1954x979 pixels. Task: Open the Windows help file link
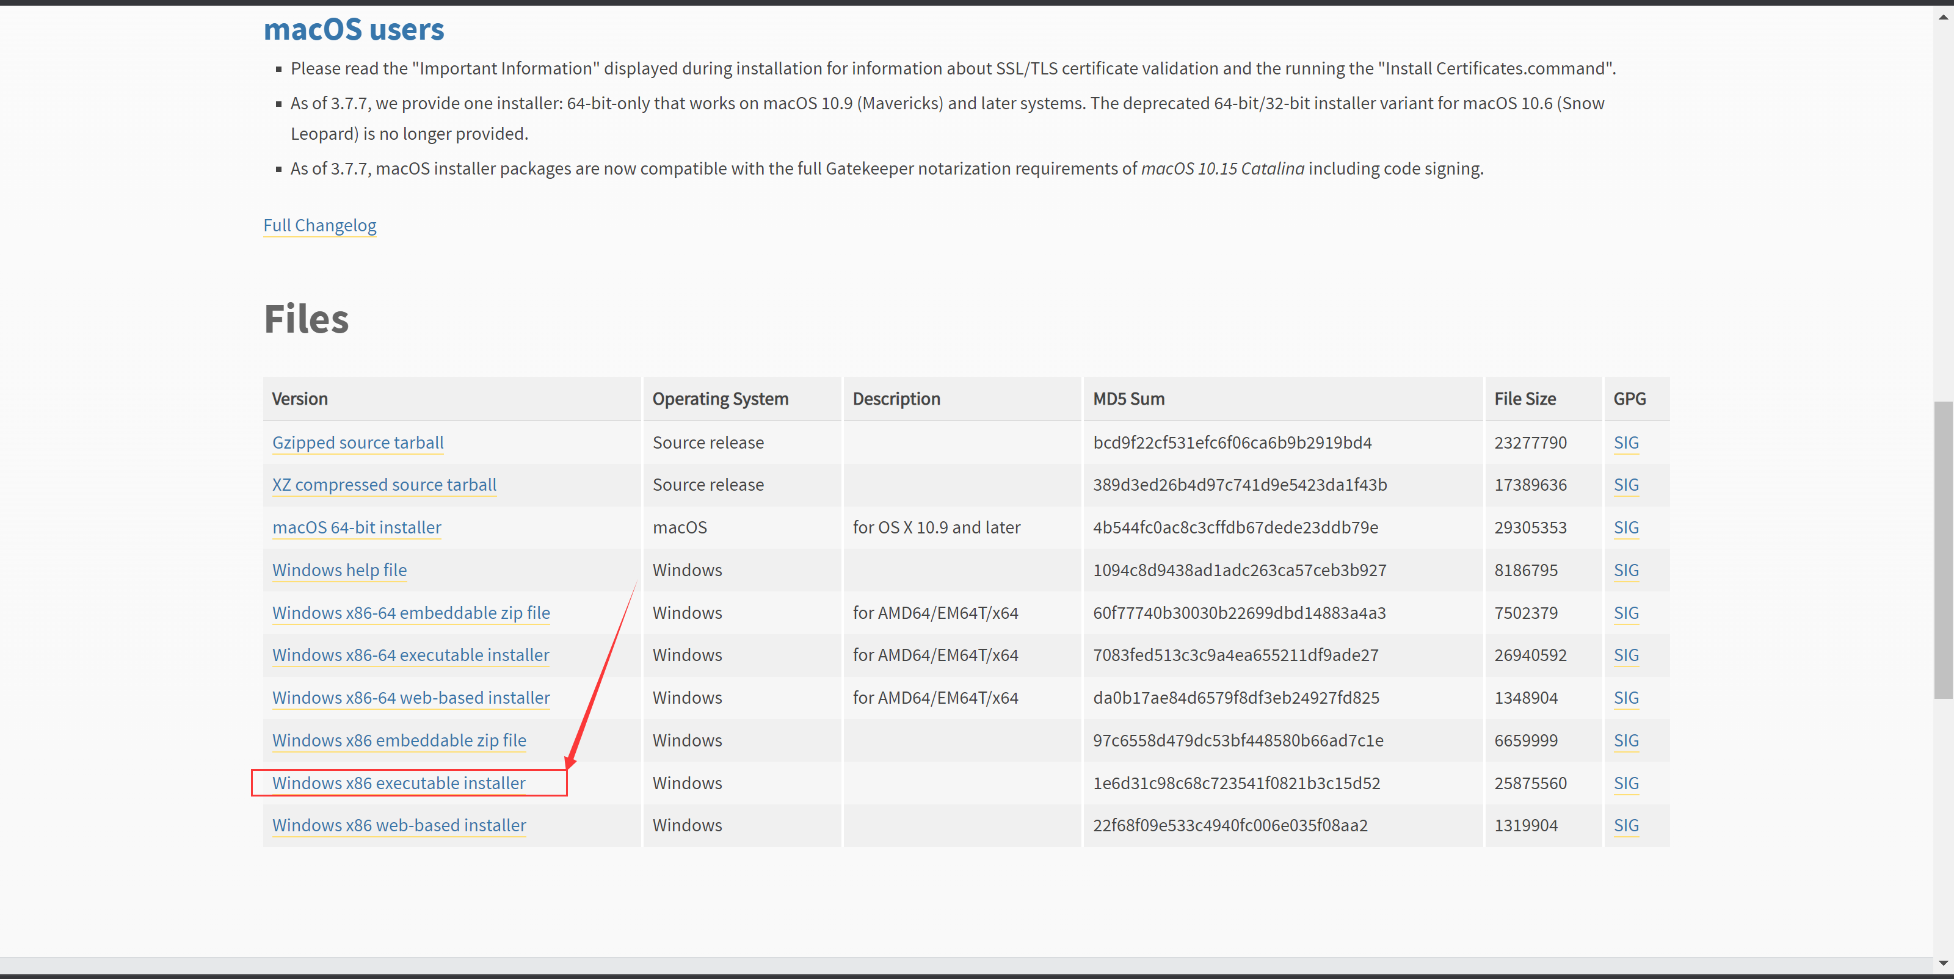click(x=339, y=569)
